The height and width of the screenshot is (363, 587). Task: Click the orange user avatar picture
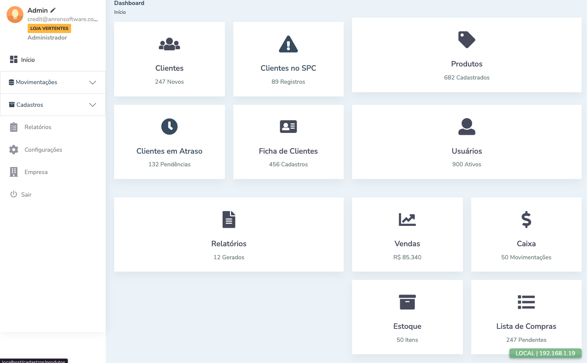(x=15, y=15)
